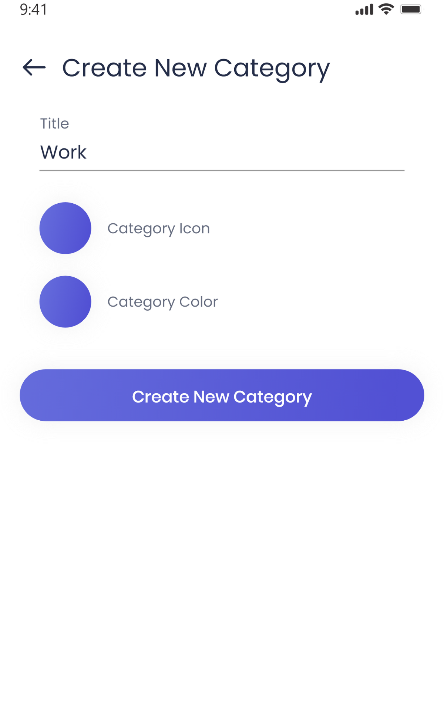
Task: Expand icon choices via Category Icon label
Action: [159, 228]
